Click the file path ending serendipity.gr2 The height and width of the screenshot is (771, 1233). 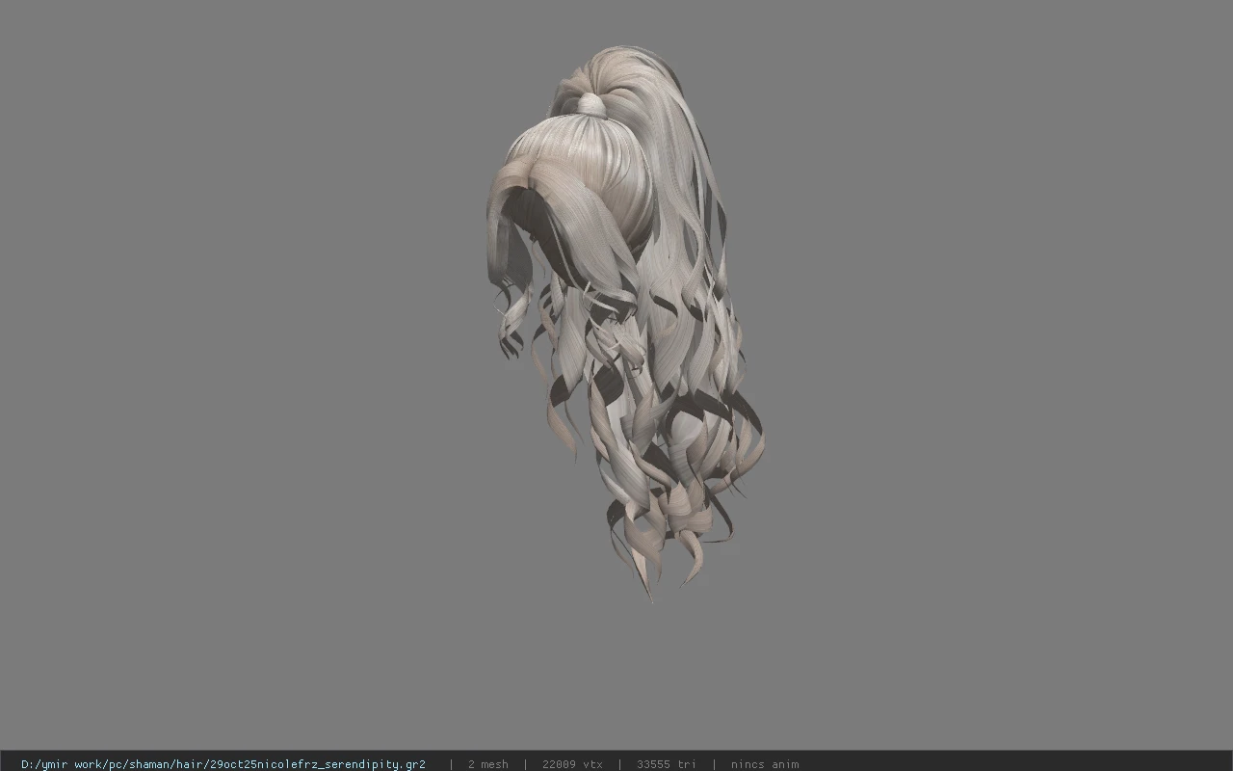point(223,764)
